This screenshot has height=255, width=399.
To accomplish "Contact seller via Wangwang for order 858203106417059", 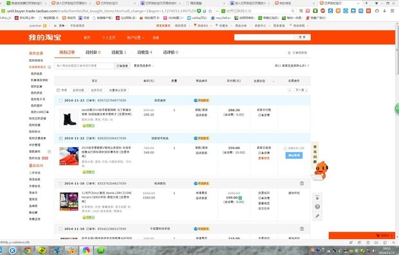I will pos(201,138).
